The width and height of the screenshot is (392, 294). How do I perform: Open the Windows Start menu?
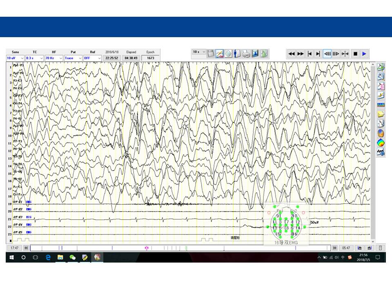[11, 257]
